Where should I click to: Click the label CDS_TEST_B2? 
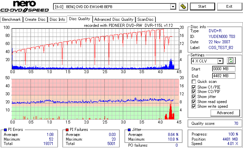(221, 48)
